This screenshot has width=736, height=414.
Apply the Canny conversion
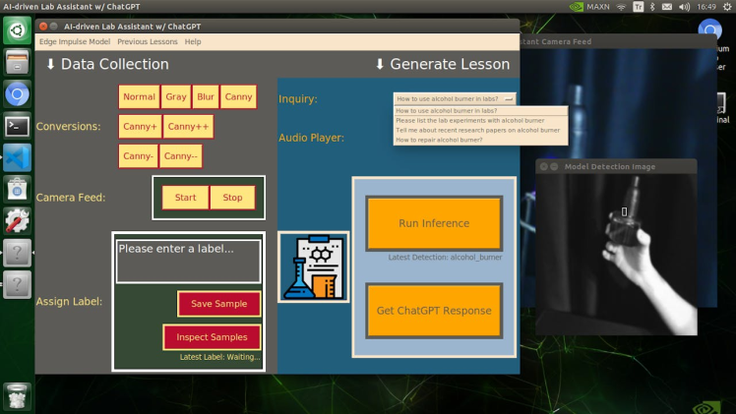[238, 96]
